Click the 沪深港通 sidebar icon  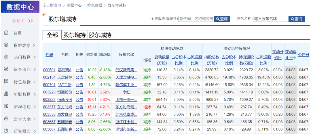click(6, 106)
